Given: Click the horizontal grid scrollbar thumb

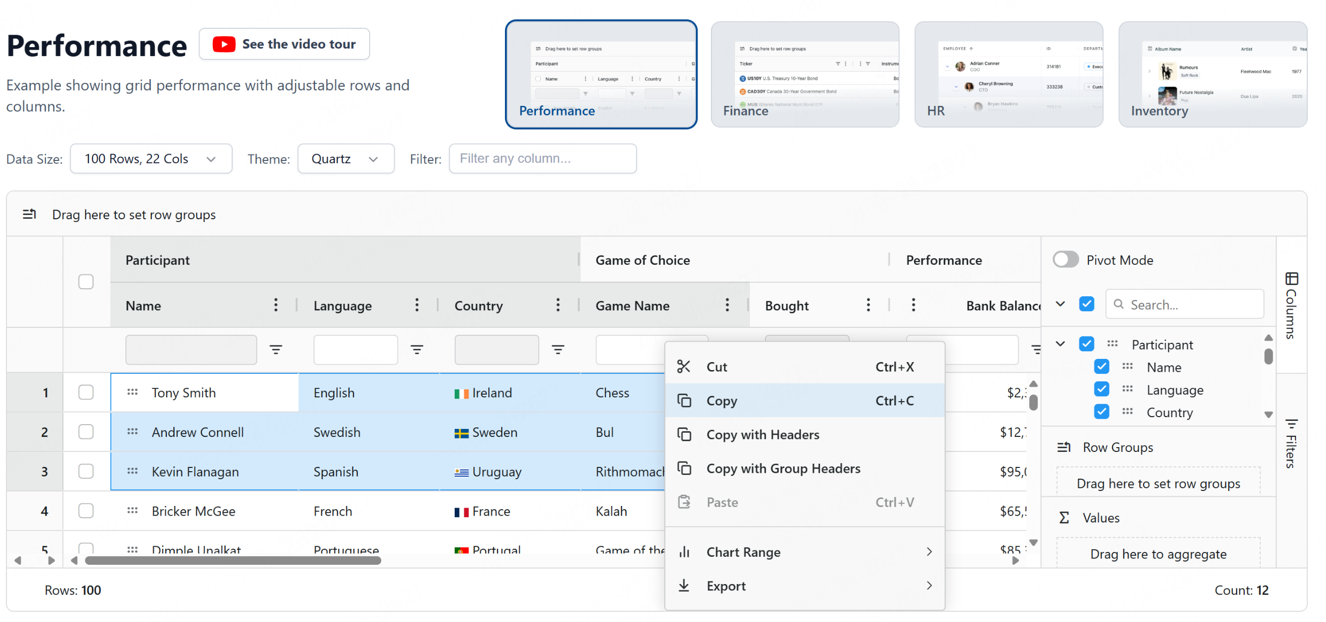Looking at the screenshot, I should pos(233,560).
